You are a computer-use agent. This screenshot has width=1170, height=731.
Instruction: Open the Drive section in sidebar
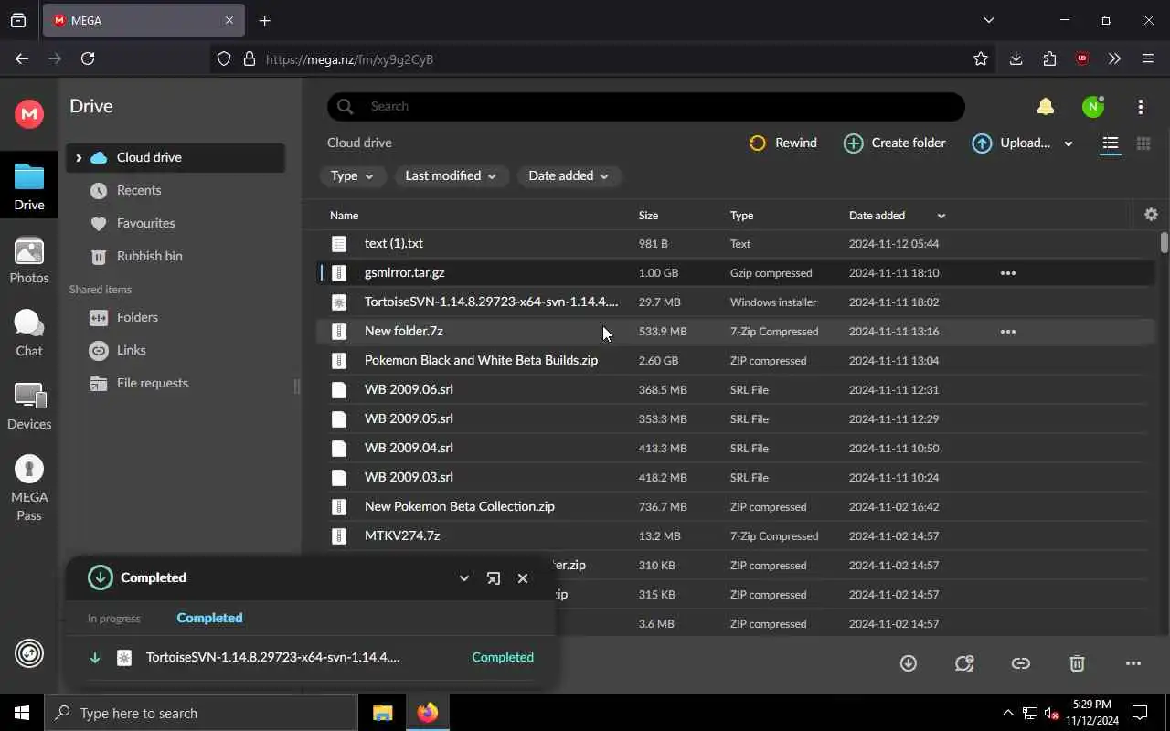(29, 187)
